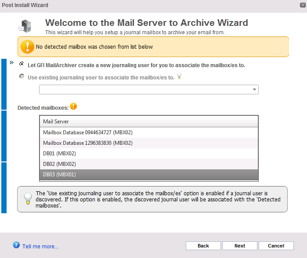Click the Mail Server column header

pos(149,122)
